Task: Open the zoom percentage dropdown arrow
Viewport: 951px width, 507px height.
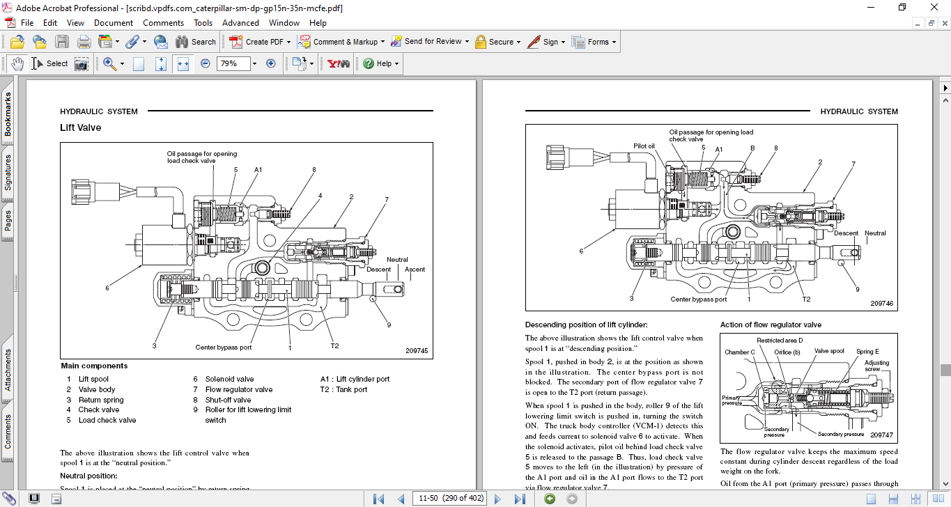Action: point(254,63)
